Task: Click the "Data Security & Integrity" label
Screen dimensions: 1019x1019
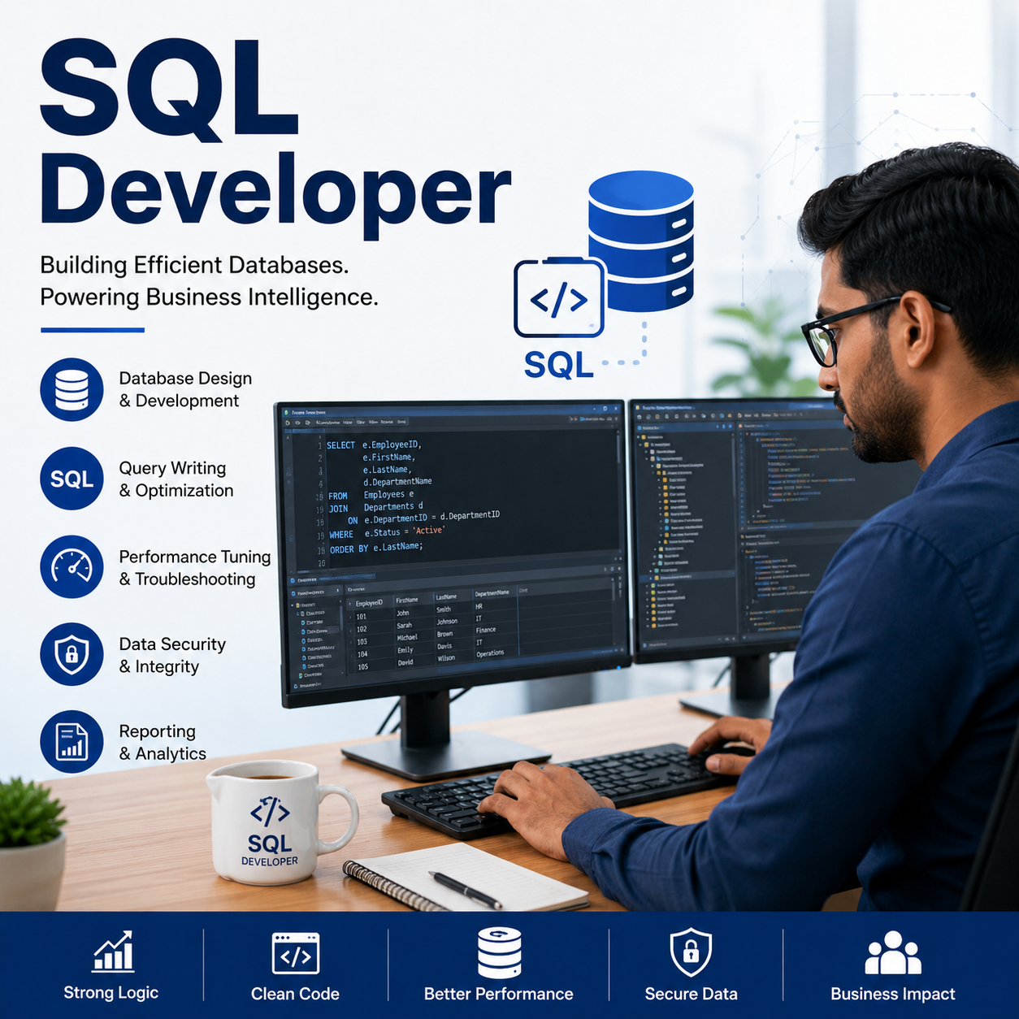Action: [172, 655]
